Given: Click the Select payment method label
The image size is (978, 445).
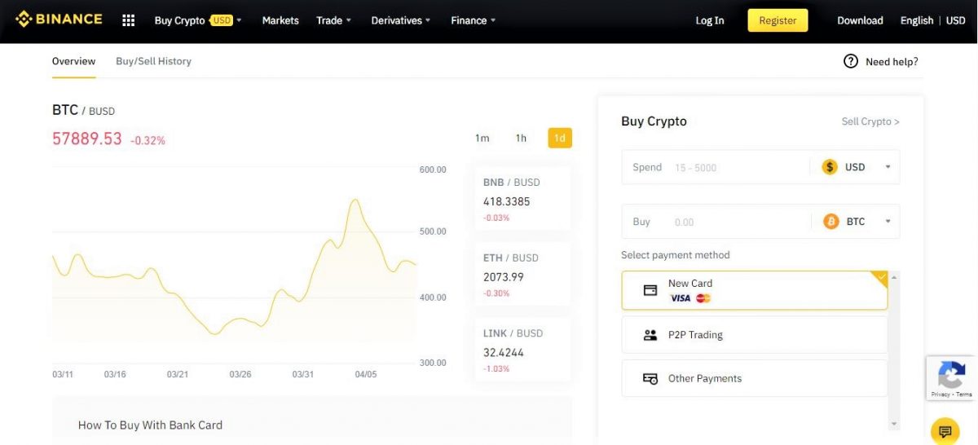Looking at the screenshot, I should coord(676,255).
